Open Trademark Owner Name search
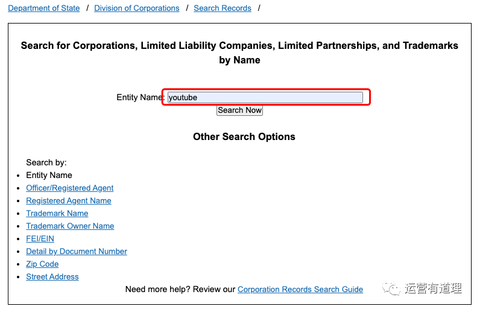 pos(70,226)
